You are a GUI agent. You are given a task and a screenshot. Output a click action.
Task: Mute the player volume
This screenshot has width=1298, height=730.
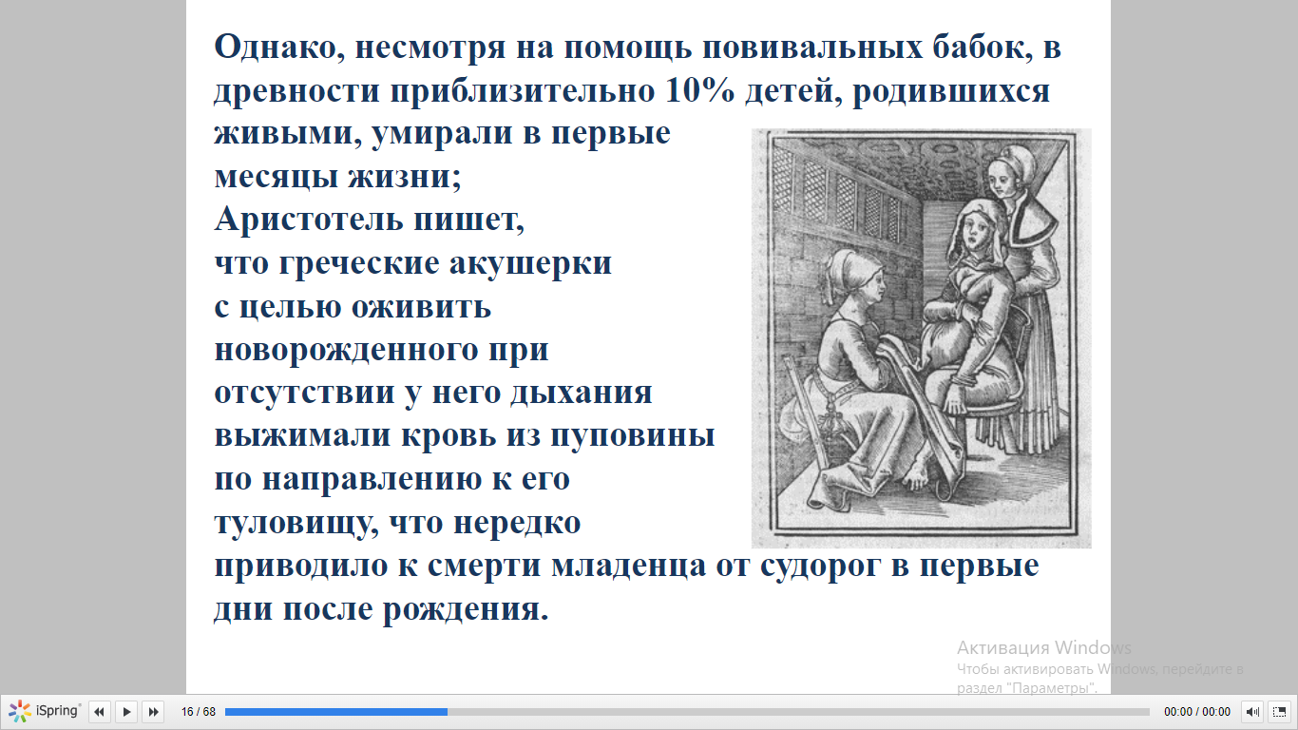1253,711
